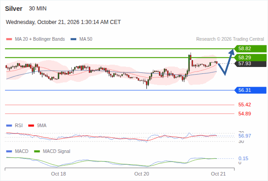Click the 9MA legend red swatch
The image size is (268, 181).
pyautogui.click(x=31, y=126)
